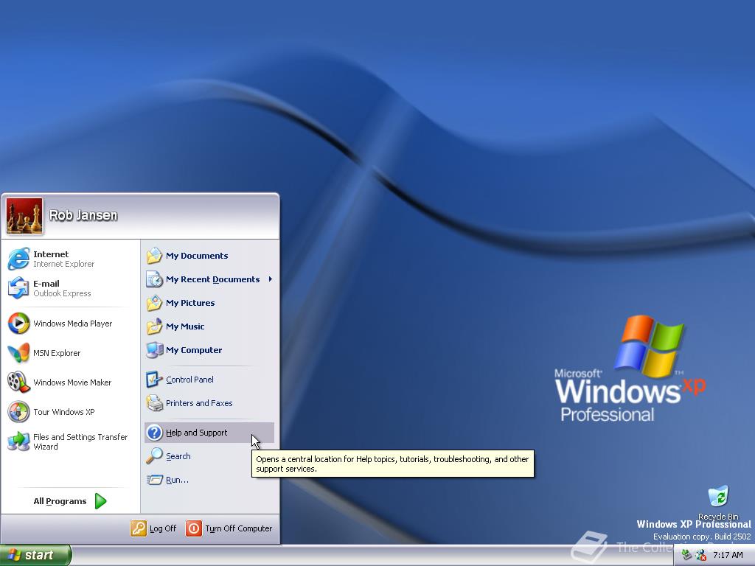Click the 7:17 AM taskbar clock
This screenshot has width=755, height=566.
tap(728, 556)
